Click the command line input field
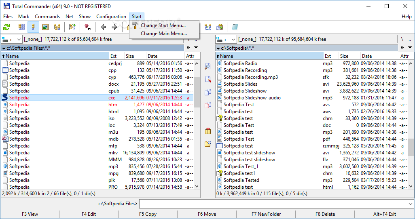Screen dimensions: 415x219 click(x=273, y=204)
